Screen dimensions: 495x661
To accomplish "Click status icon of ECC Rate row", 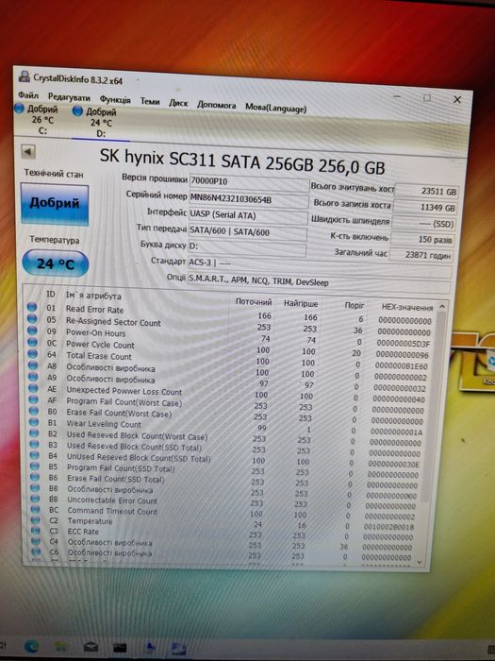I will click(36, 531).
